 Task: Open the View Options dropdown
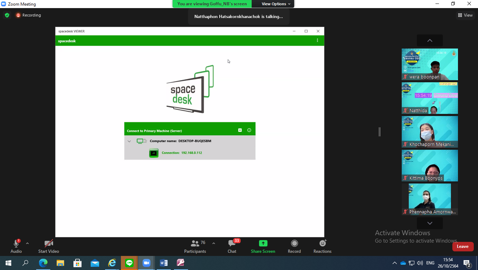[276, 4]
